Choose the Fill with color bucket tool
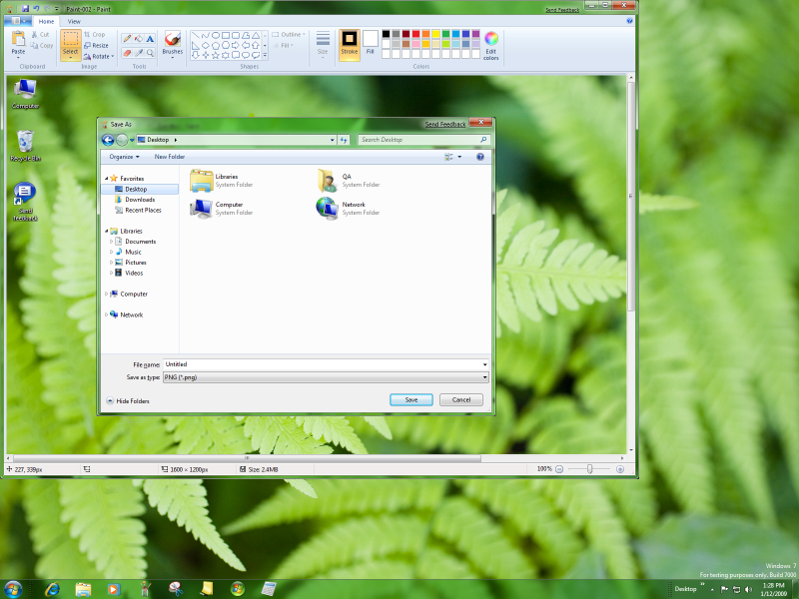Screen dimensions: 799x599 pyautogui.click(x=138, y=39)
